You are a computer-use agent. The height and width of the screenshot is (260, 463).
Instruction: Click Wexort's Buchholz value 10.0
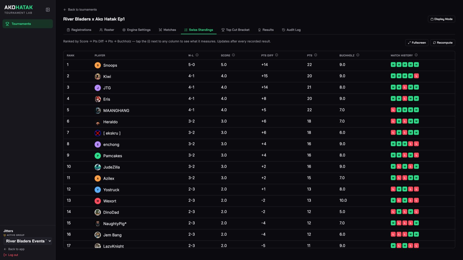tap(343, 200)
